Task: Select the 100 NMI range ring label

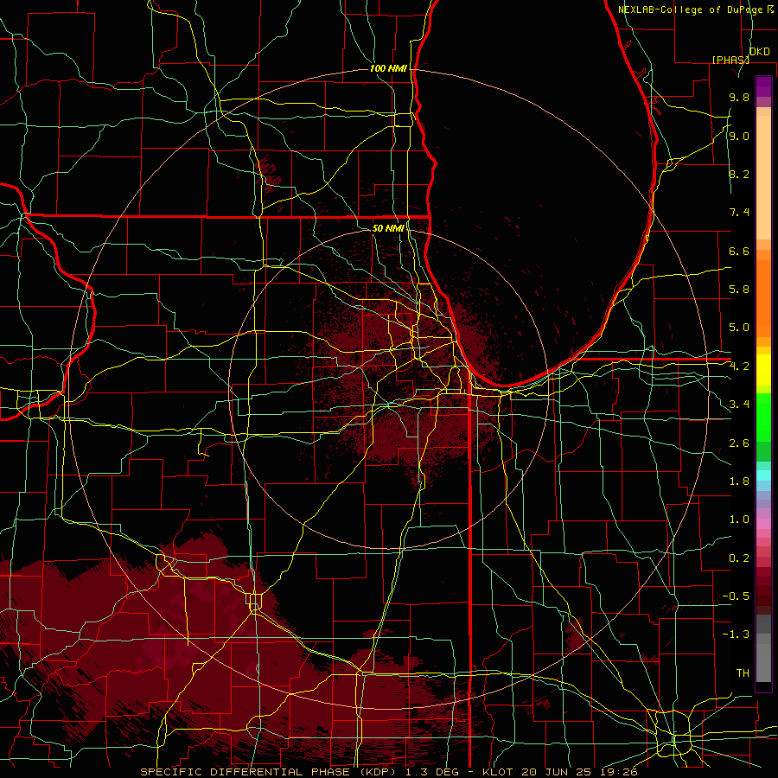Action: click(388, 68)
